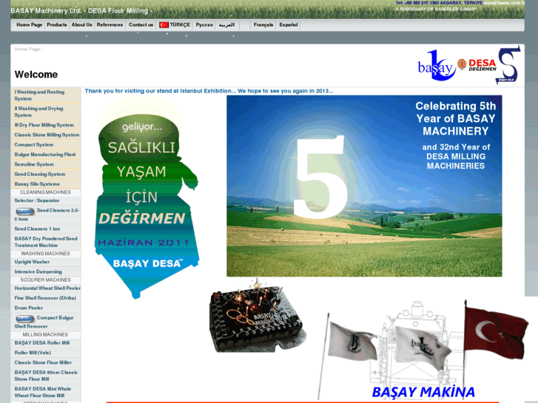Open Classic Stone Flour Miller link
Viewport: 538px width, 403px height.
pyautogui.click(x=46, y=362)
